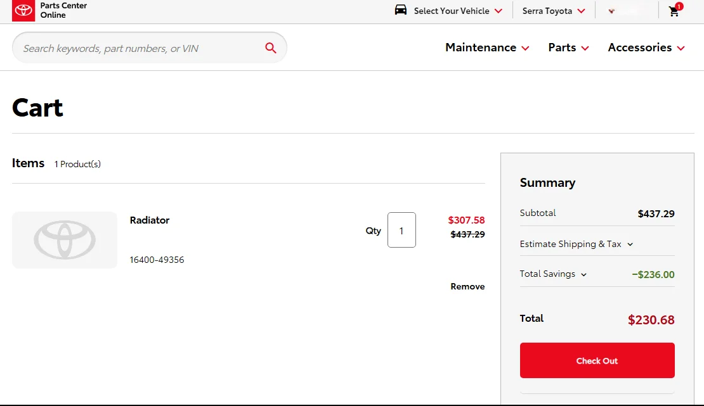Click the account icon beside Serra Toyota
The height and width of the screenshot is (406, 704).
point(611,11)
